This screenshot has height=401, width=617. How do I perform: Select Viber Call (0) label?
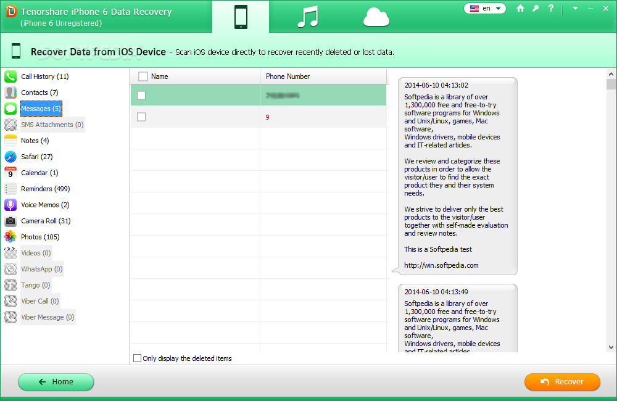tap(40, 301)
